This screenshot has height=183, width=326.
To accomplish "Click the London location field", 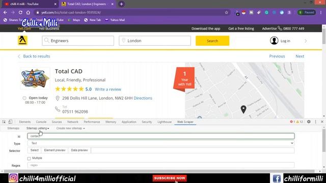I will pos(155,41).
